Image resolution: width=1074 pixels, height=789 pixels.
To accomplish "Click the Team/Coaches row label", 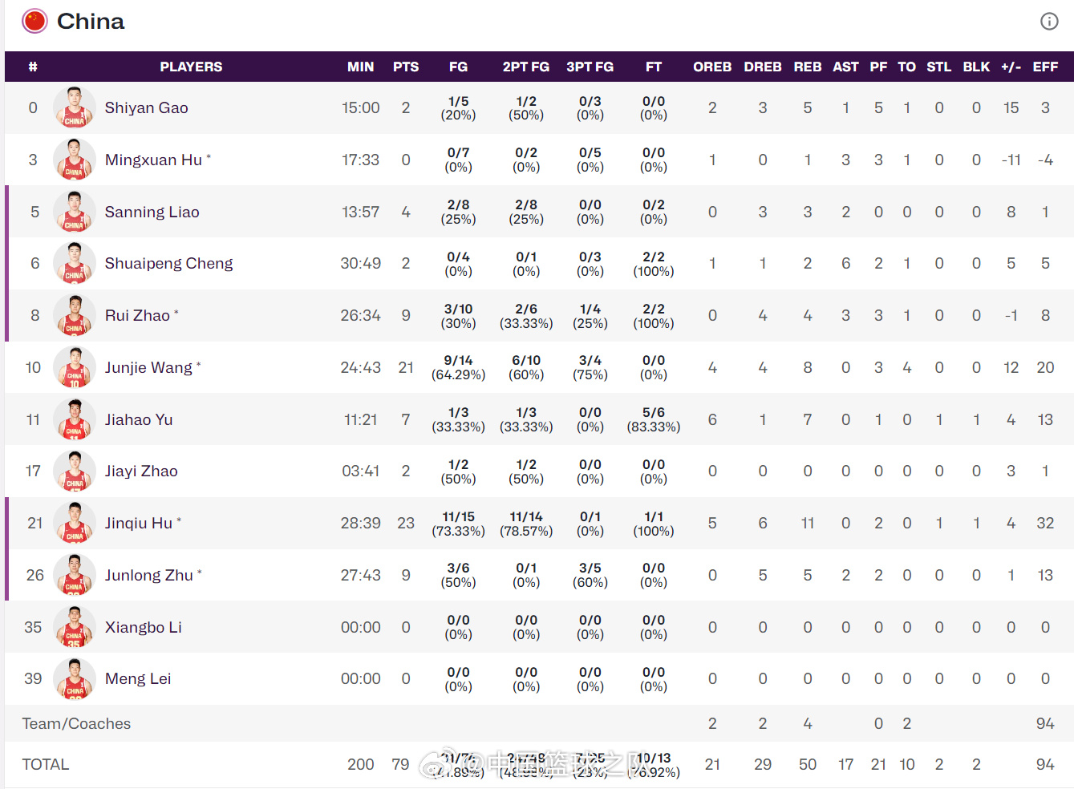I will 76,723.
